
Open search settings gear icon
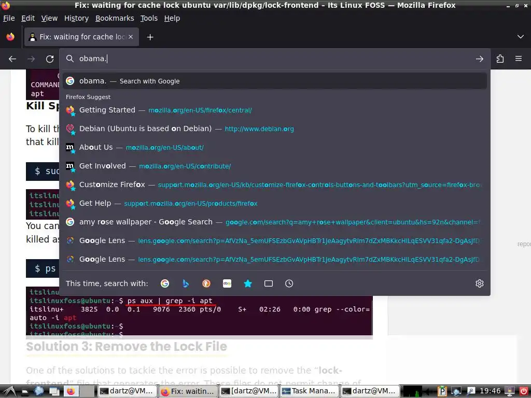[x=480, y=283]
